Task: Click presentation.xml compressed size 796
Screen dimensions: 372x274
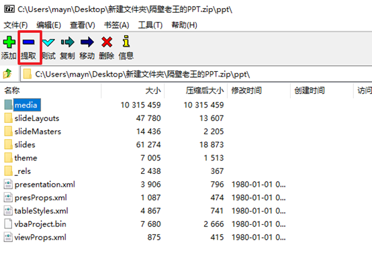Action: pos(217,185)
